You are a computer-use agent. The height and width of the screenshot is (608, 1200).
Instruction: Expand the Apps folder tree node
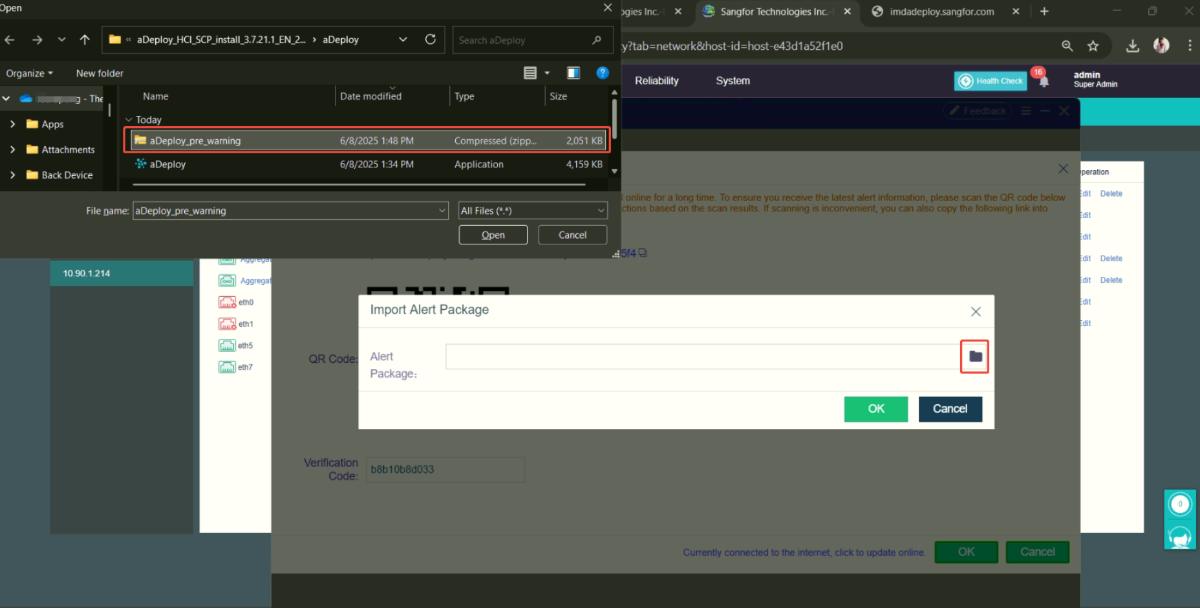12,124
